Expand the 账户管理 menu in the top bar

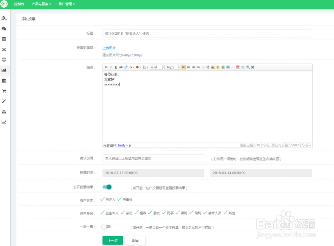point(66,4)
